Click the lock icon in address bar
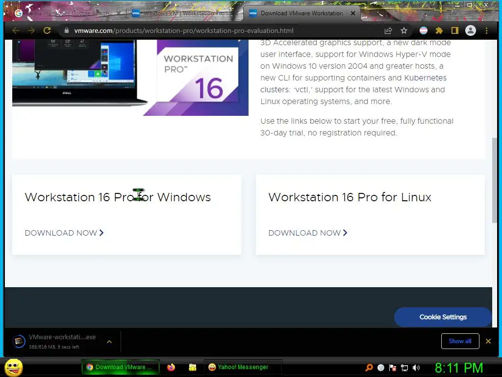Screen dimensions: 502x377 pos(67,30)
